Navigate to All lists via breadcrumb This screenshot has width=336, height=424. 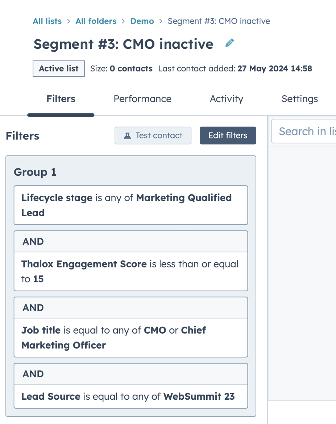coord(47,21)
